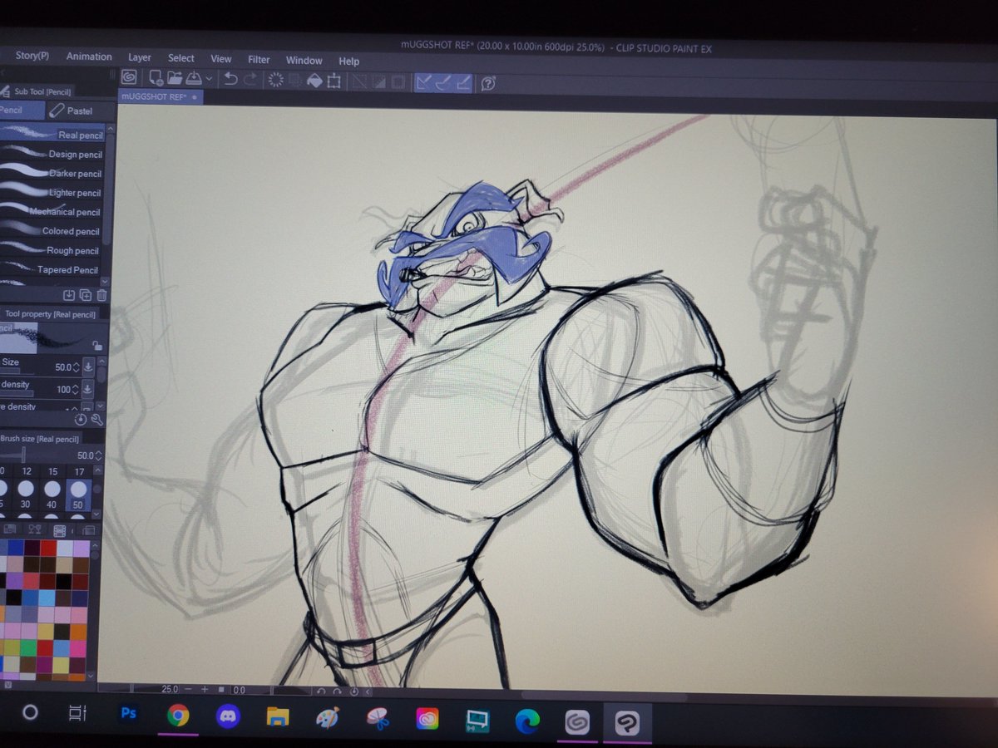
Task: Choose the 50 brush size preset
Action: pyautogui.click(x=78, y=495)
